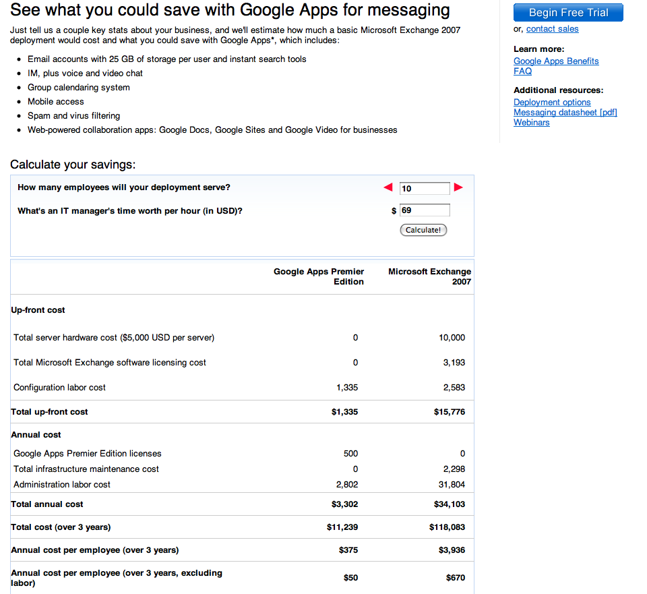The width and height of the screenshot is (647, 594).
Task: Click the Calculate your savings heading
Action: click(x=73, y=165)
